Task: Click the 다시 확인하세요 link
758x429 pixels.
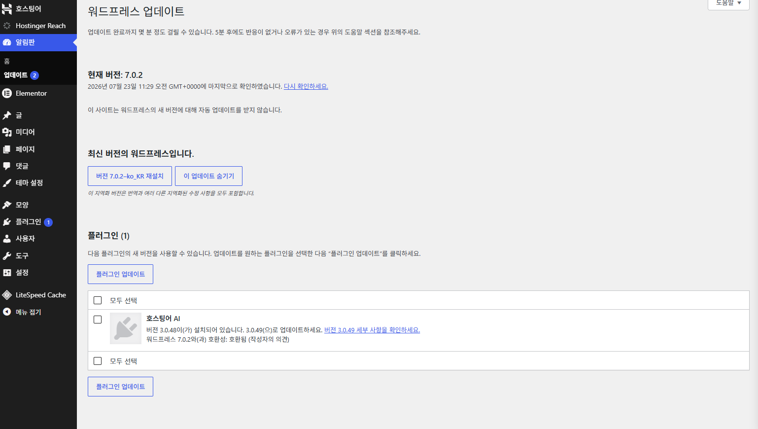Action: pyautogui.click(x=306, y=86)
